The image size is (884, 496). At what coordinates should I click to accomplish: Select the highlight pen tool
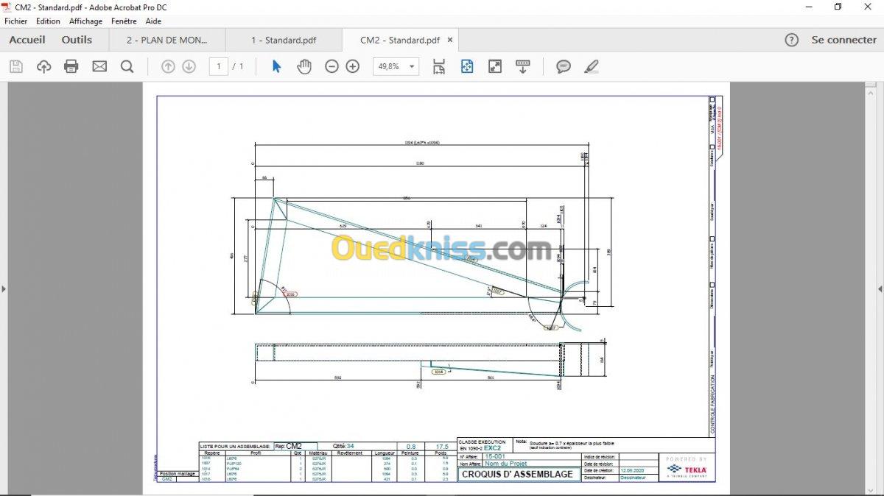pos(592,67)
